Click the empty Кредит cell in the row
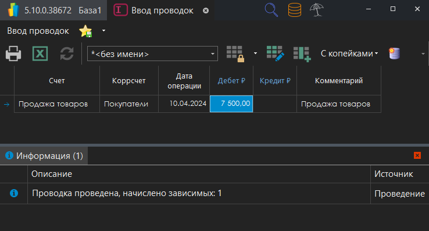Screen dimensions: 429x231 (275, 104)
